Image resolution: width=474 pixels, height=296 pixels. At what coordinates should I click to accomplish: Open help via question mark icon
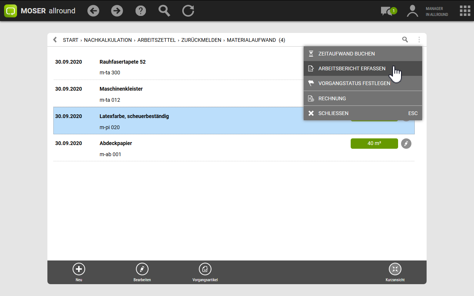click(x=141, y=11)
